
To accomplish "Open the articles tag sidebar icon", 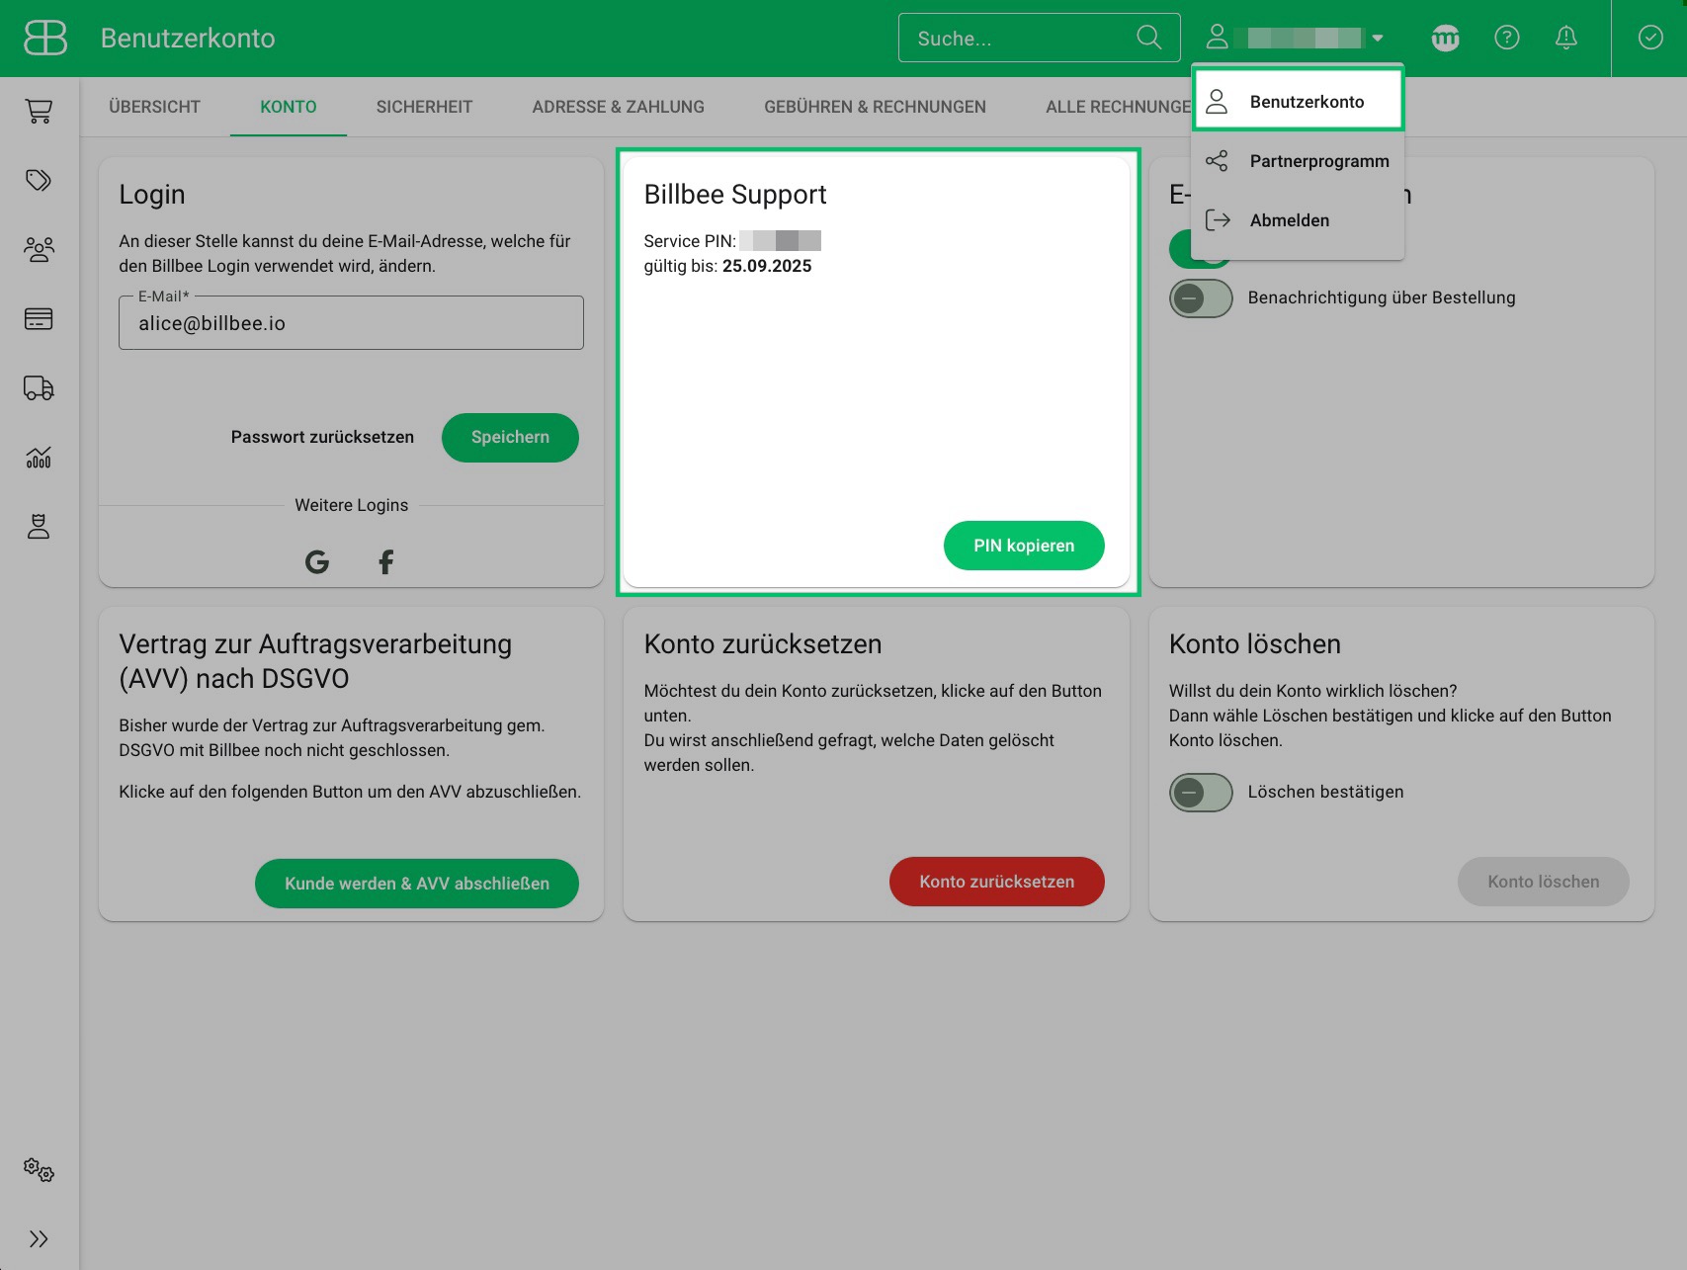I will 39,180.
